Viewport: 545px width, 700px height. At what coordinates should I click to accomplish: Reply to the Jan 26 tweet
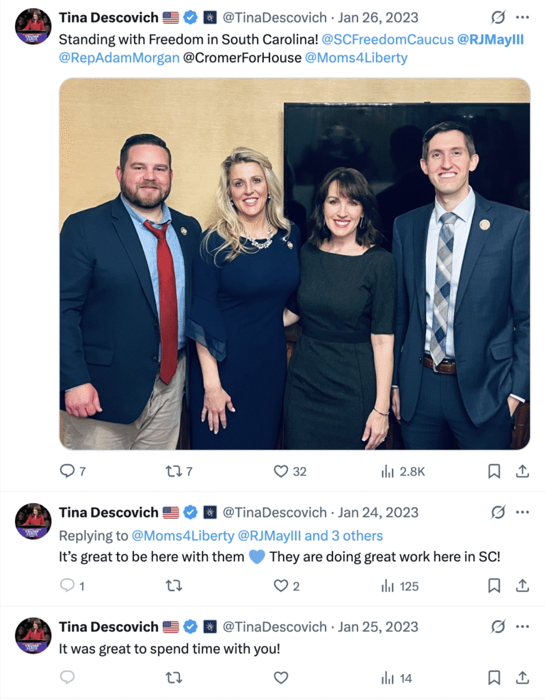tap(67, 471)
